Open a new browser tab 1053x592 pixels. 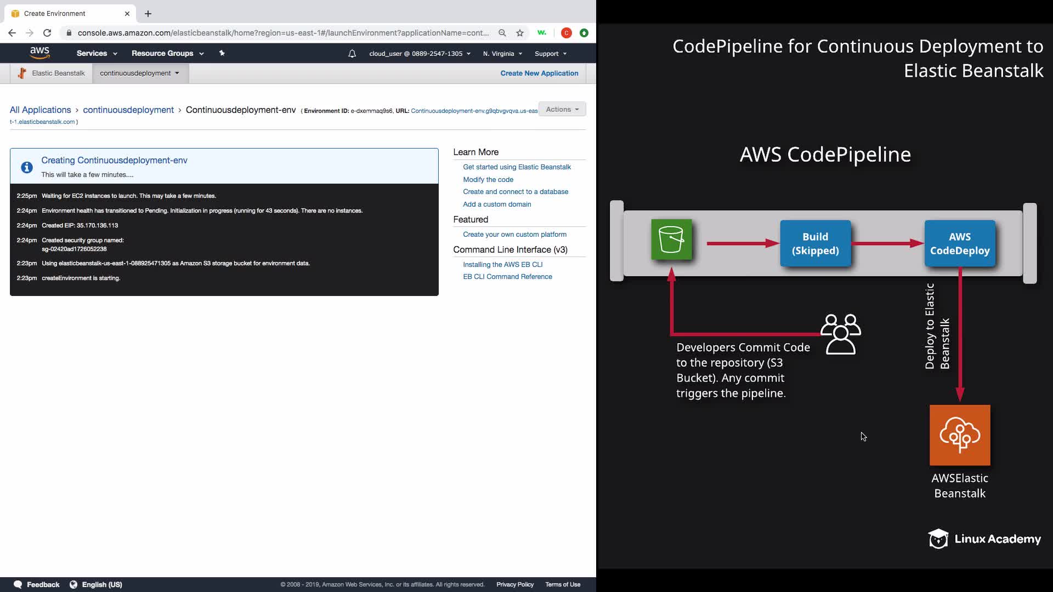pos(148,14)
